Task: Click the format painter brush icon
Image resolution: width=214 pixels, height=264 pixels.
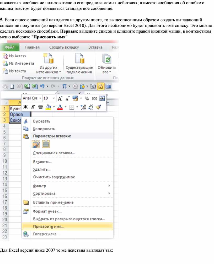Action: tap(99, 107)
